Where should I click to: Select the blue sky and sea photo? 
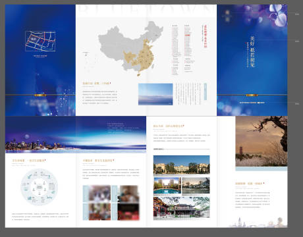[155, 94]
